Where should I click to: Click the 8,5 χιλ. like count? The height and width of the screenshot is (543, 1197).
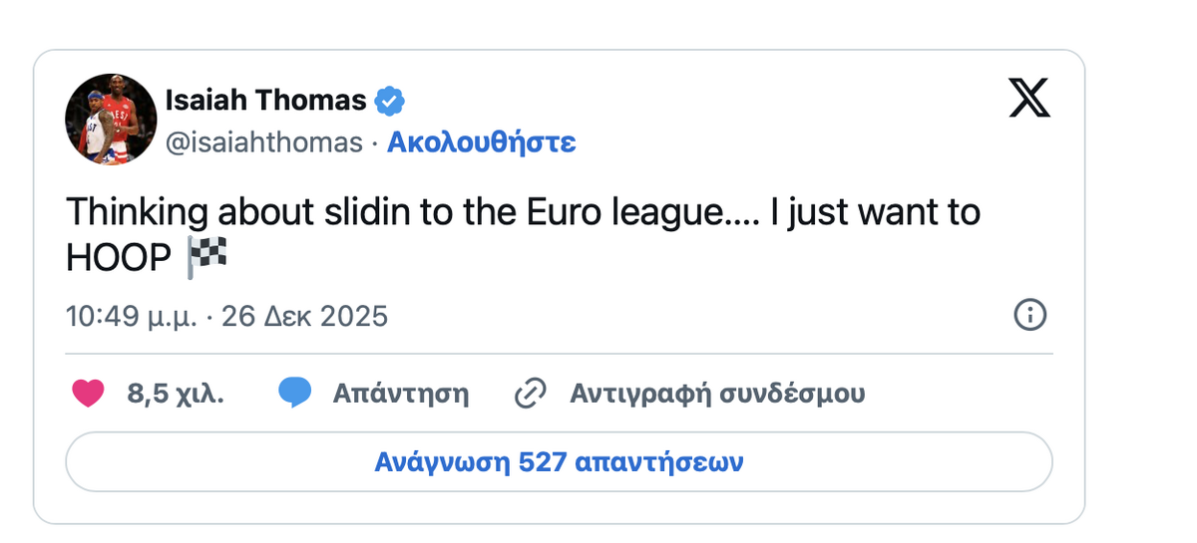tap(176, 394)
